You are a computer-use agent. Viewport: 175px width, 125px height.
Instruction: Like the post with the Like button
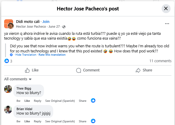(32, 70)
